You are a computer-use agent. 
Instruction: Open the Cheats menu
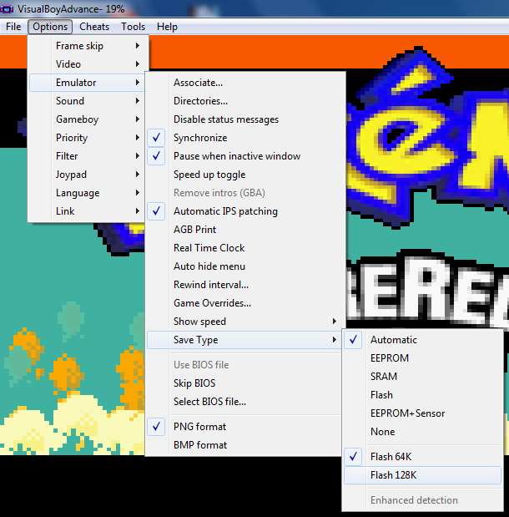tap(94, 27)
